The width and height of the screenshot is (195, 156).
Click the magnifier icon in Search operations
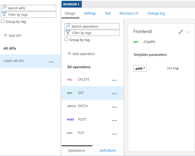click(x=68, y=26)
